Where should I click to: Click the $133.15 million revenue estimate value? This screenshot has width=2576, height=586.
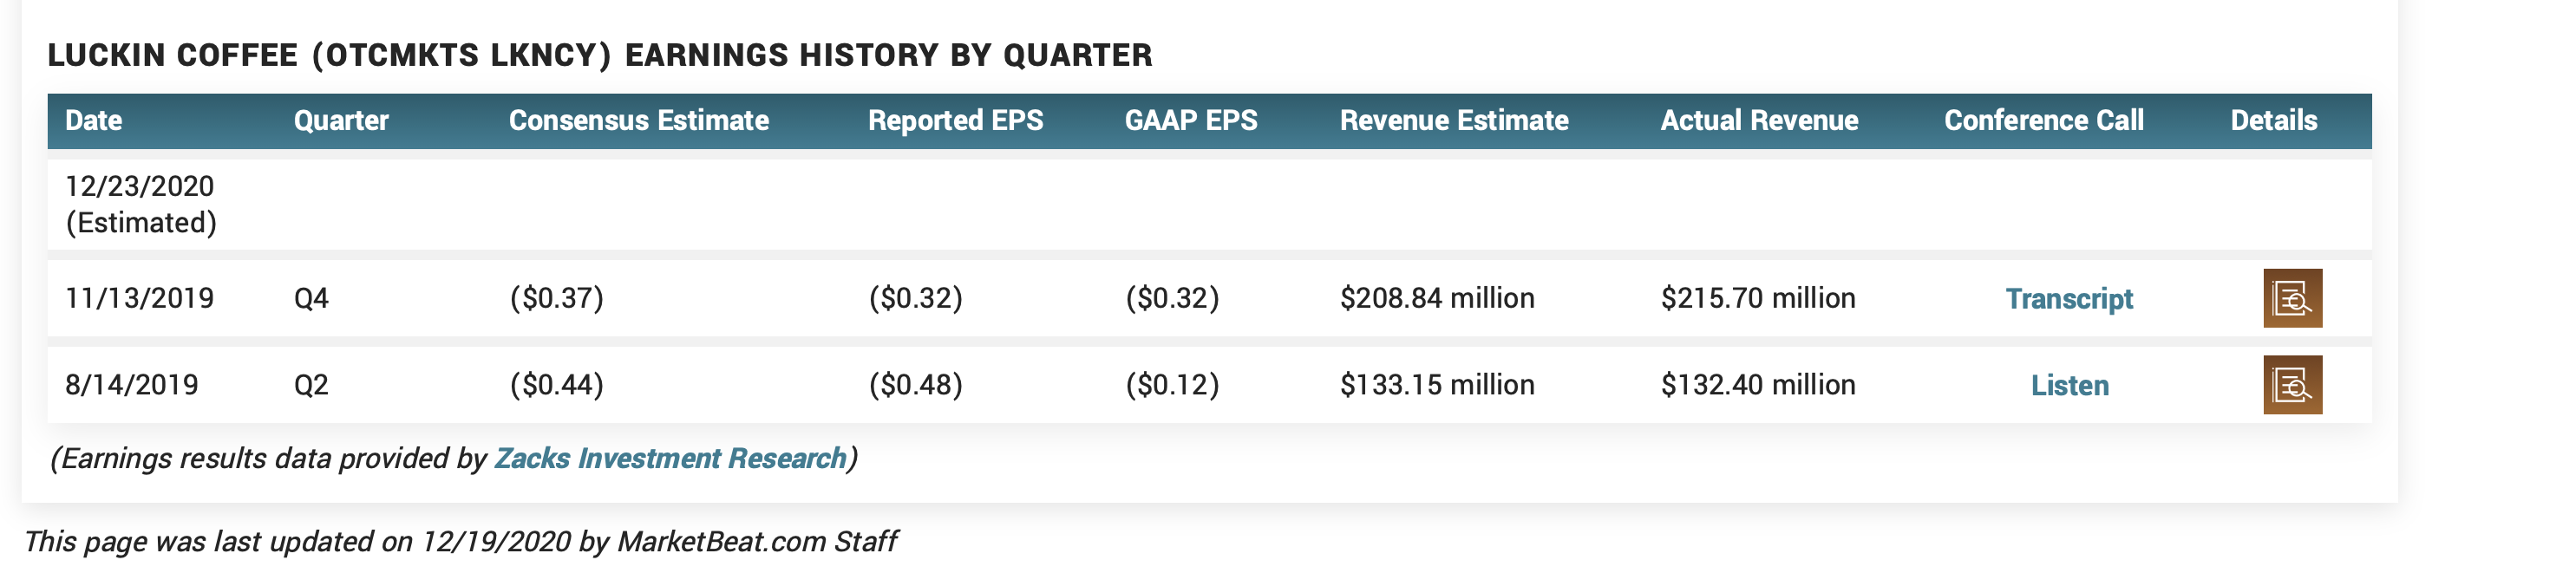tap(1436, 385)
